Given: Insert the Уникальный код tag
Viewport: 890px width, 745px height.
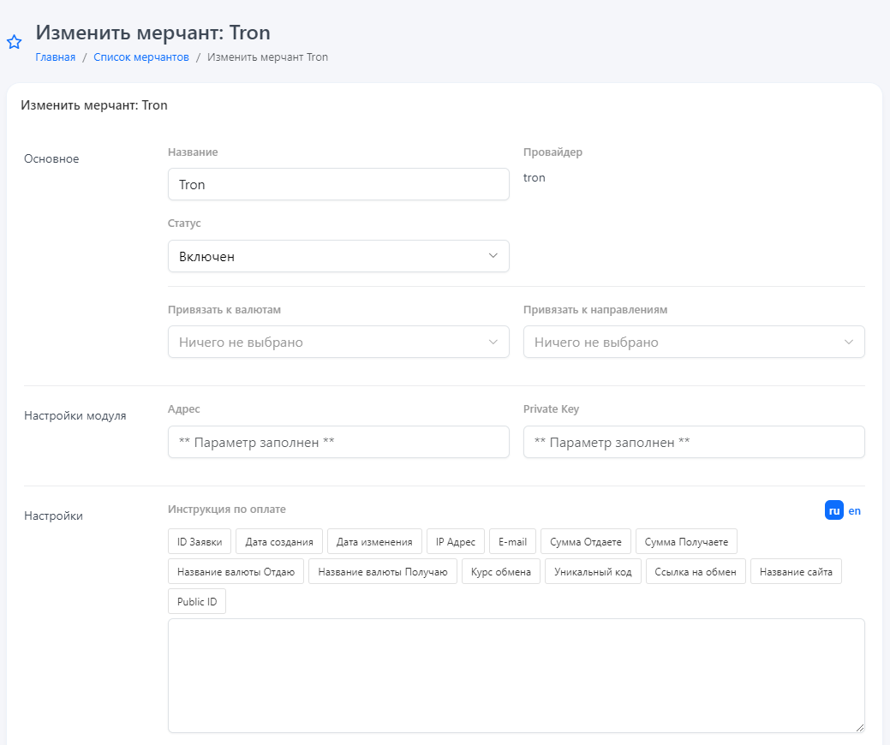Looking at the screenshot, I should coord(593,572).
